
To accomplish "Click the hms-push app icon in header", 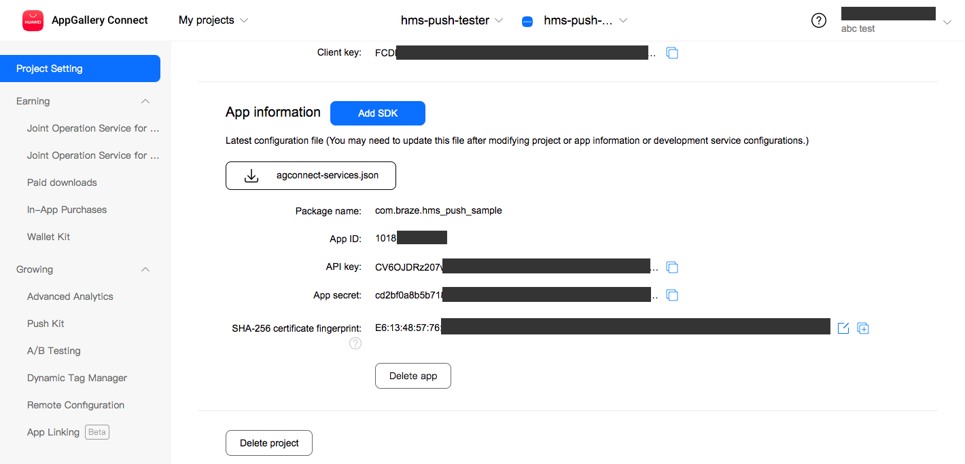I will pyautogui.click(x=527, y=21).
